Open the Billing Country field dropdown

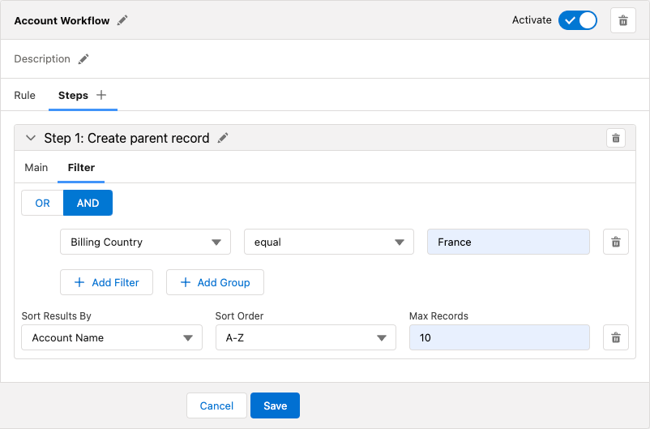tap(146, 242)
